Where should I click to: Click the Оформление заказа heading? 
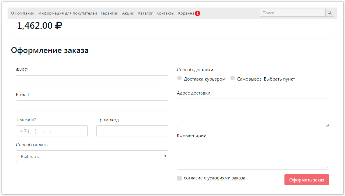pos(50,50)
